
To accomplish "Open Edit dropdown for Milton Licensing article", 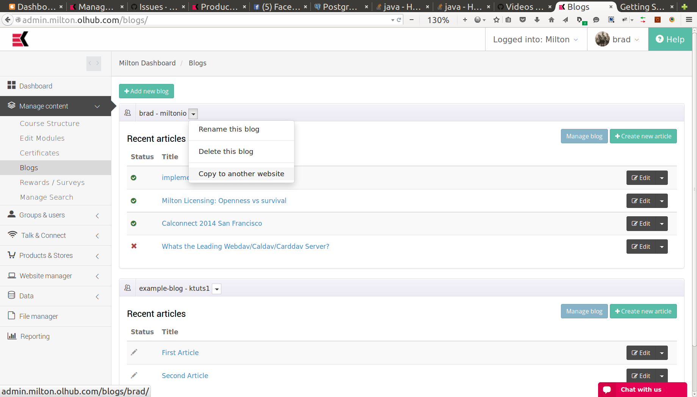I will (662, 201).
